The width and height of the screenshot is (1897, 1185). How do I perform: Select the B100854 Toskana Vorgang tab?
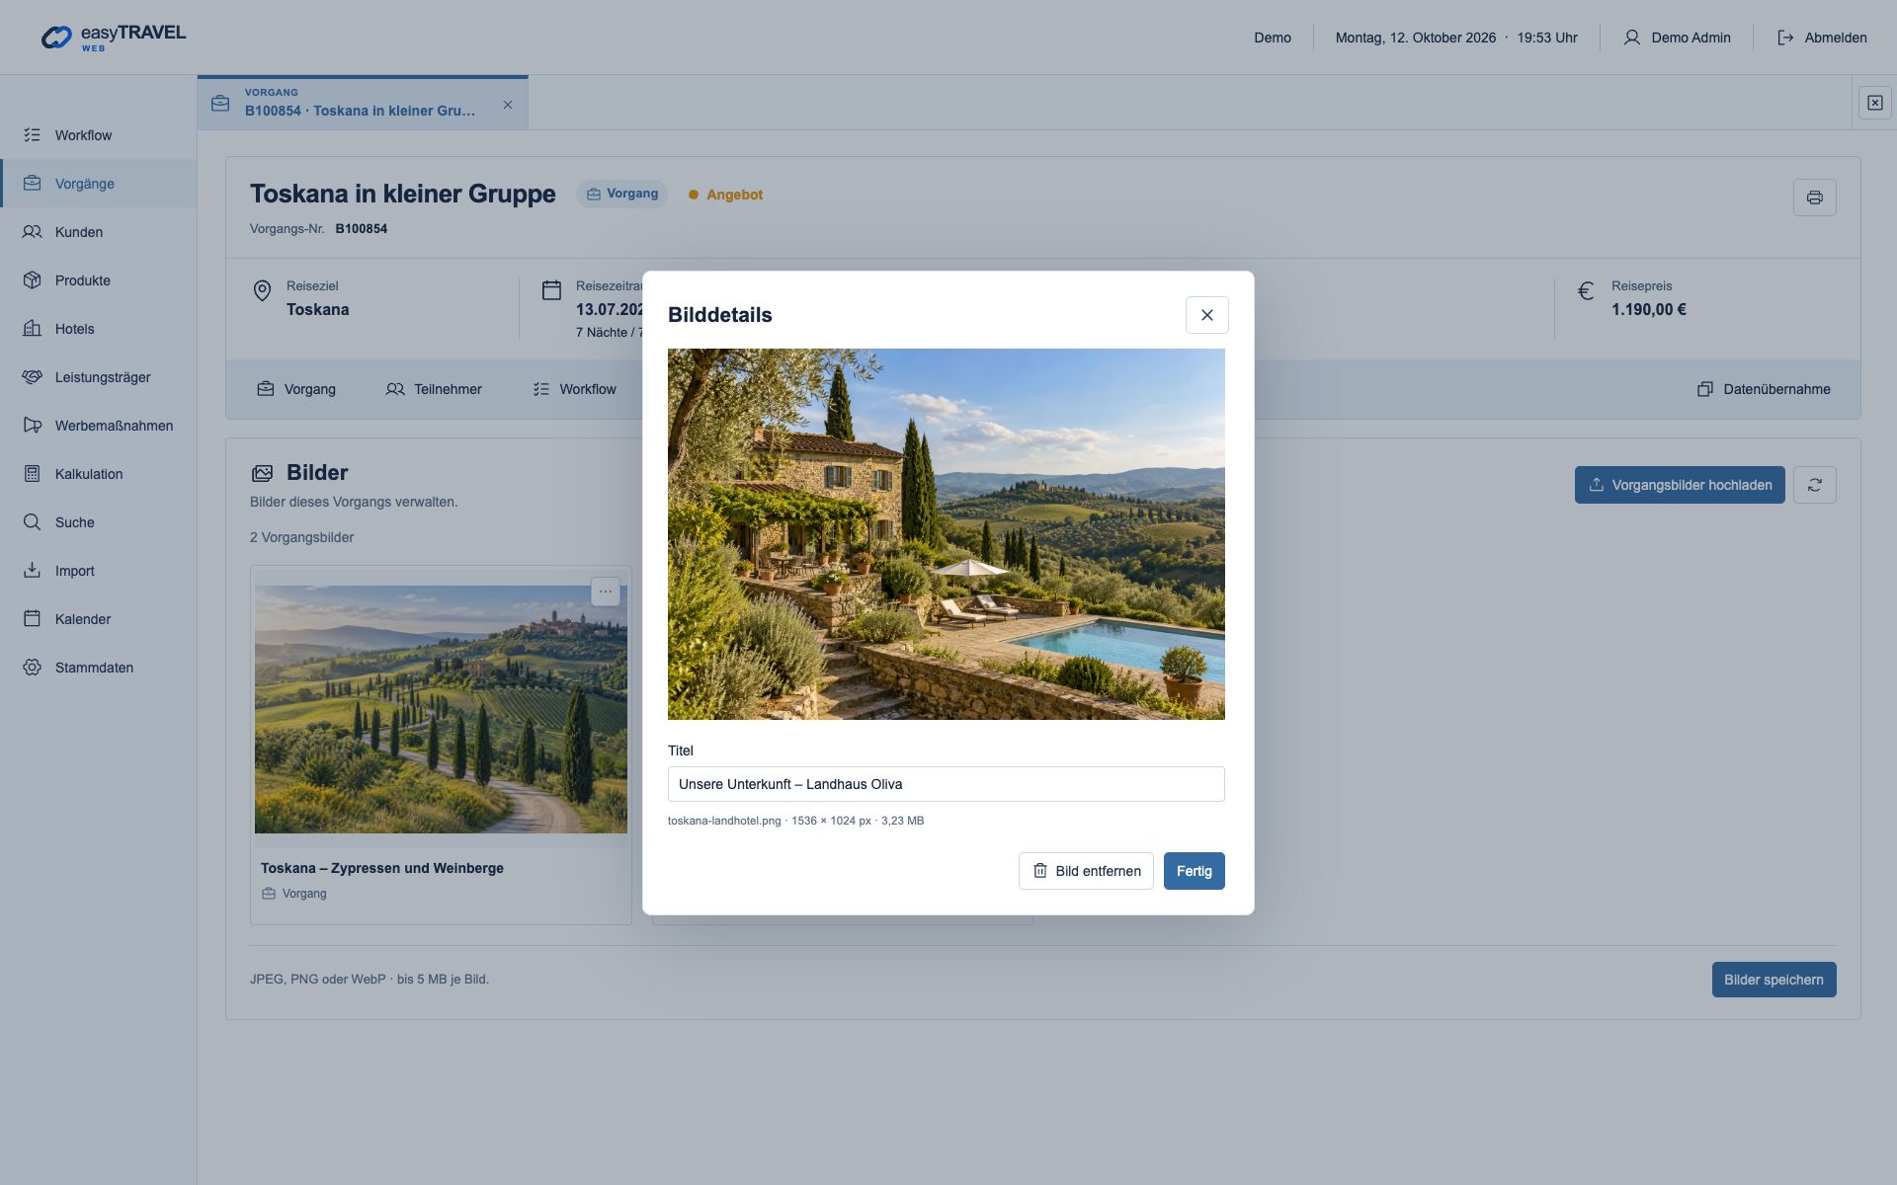(x=362, y=103)
